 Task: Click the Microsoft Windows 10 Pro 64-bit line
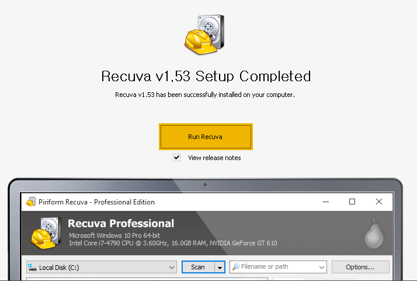[x=114, y=235]
